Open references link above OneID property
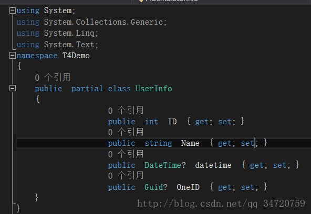Screen dimensions: 311x214 click(x=126, y=176)
